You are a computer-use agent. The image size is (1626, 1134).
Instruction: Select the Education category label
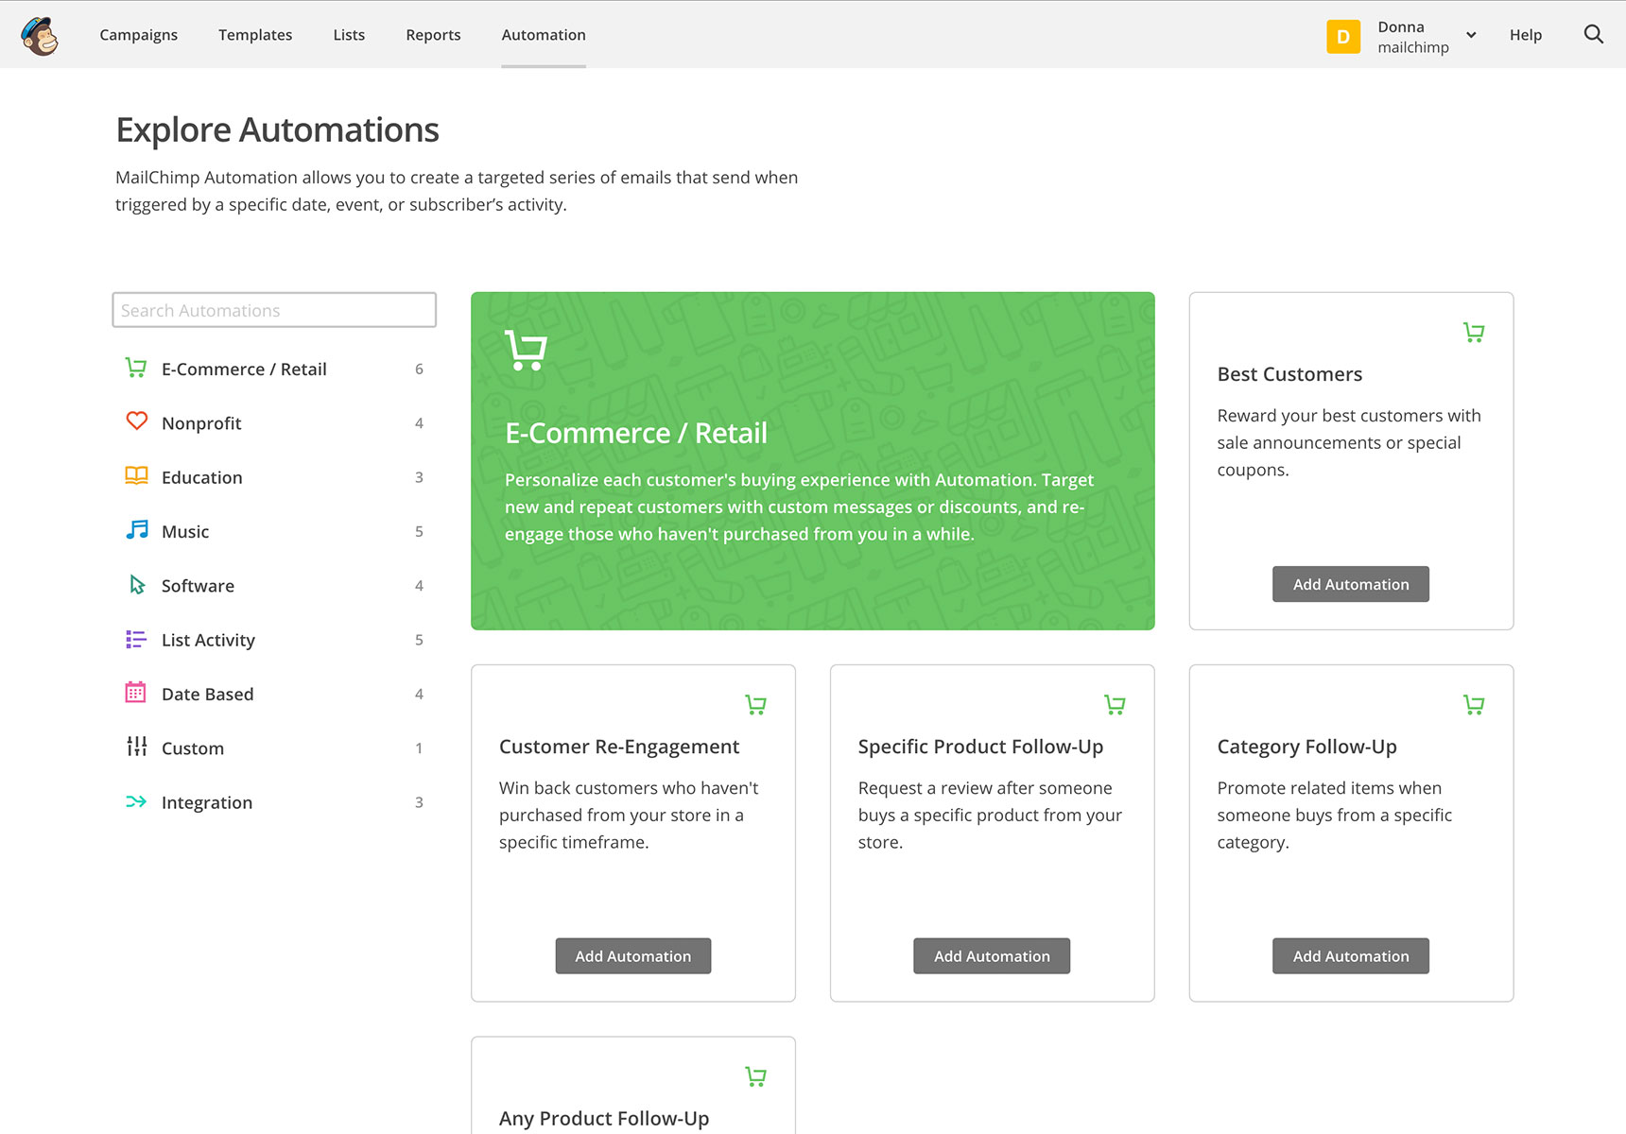click(201, 477)
